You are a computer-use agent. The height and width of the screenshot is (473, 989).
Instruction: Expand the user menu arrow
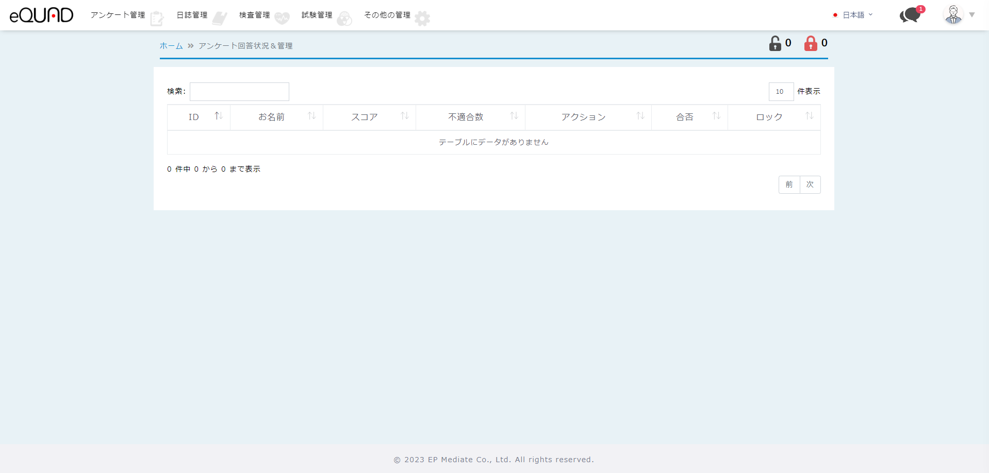(972, 15)
